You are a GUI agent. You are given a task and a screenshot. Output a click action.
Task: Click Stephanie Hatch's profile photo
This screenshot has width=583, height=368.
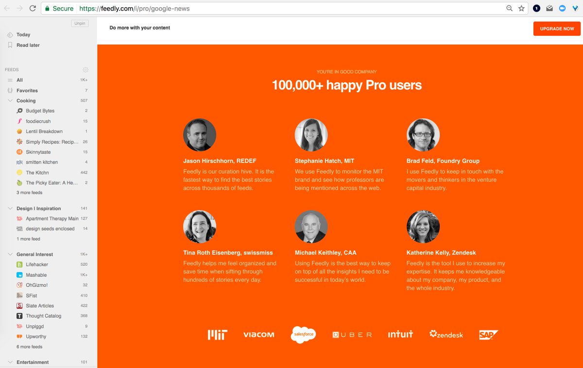(311, 135)
